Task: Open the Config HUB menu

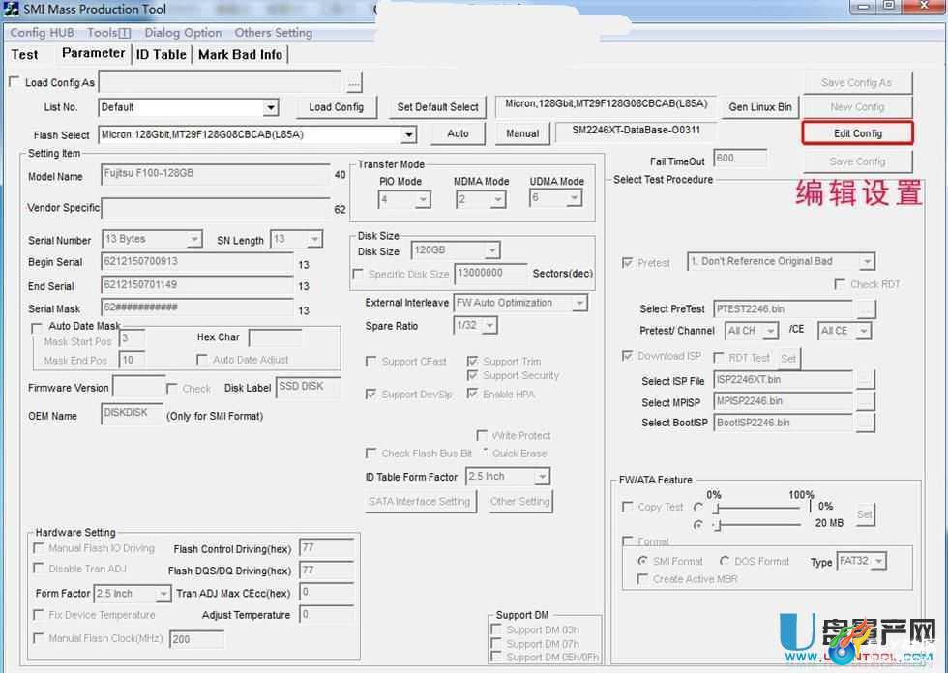Action: coord(42,33)
